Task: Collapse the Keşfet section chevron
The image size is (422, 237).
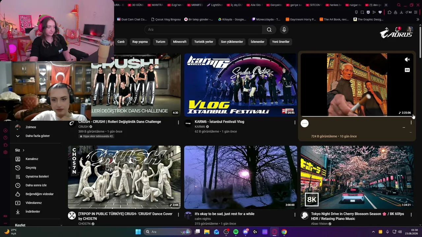Action: 61,225
